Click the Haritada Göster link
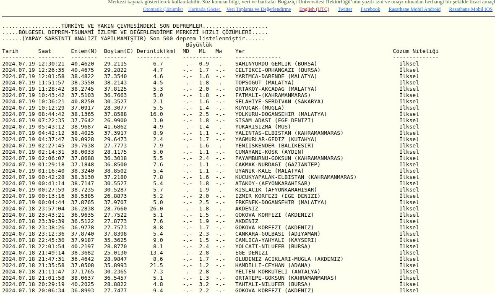This screenshot has height=294, width=495. click(x=204, y=9)
